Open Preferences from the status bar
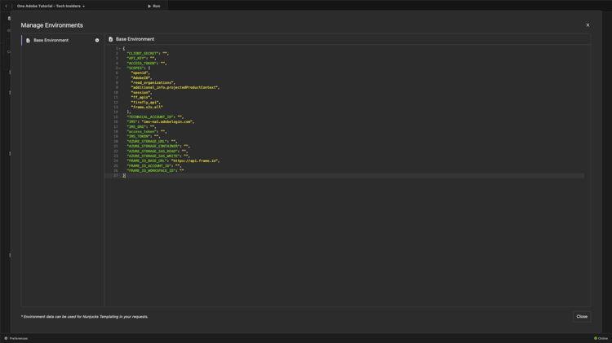Image resolution: width=612 pixels, height=343 pixels. click(16, 338)
